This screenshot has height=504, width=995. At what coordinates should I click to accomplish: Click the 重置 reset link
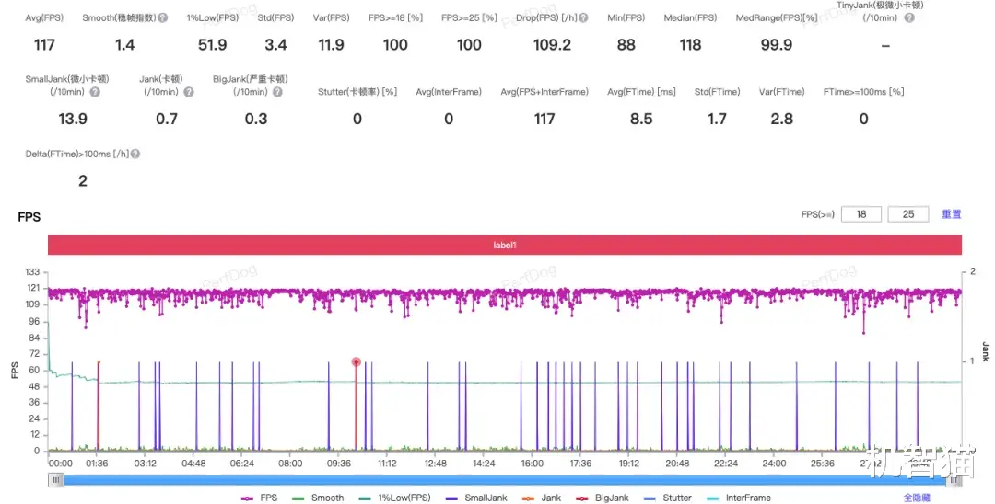[x=951, y=214]
